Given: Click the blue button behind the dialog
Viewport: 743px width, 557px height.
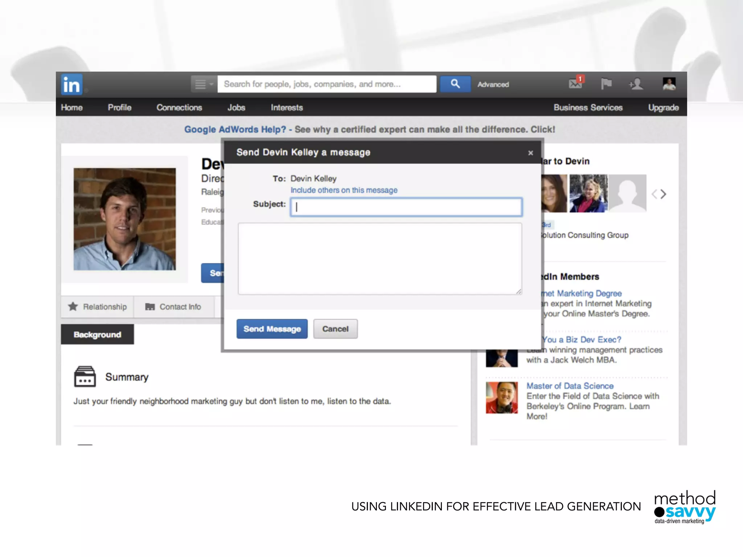Looking at the screenshot, I should tap(213, 273).
